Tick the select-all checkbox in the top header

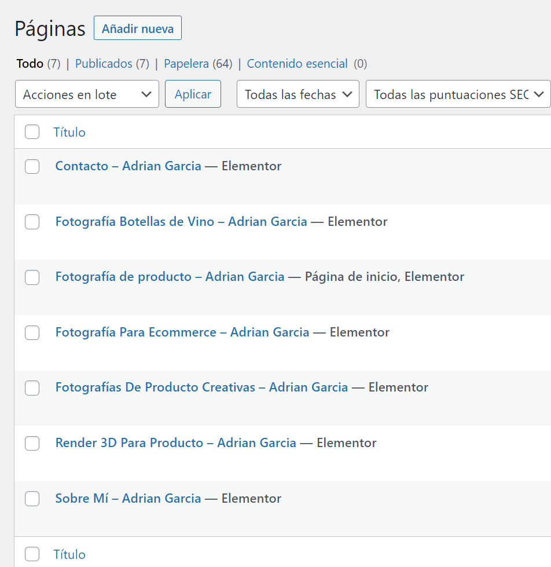(x=32, y=132)
